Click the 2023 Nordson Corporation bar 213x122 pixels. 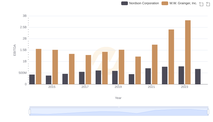(181, 75)
